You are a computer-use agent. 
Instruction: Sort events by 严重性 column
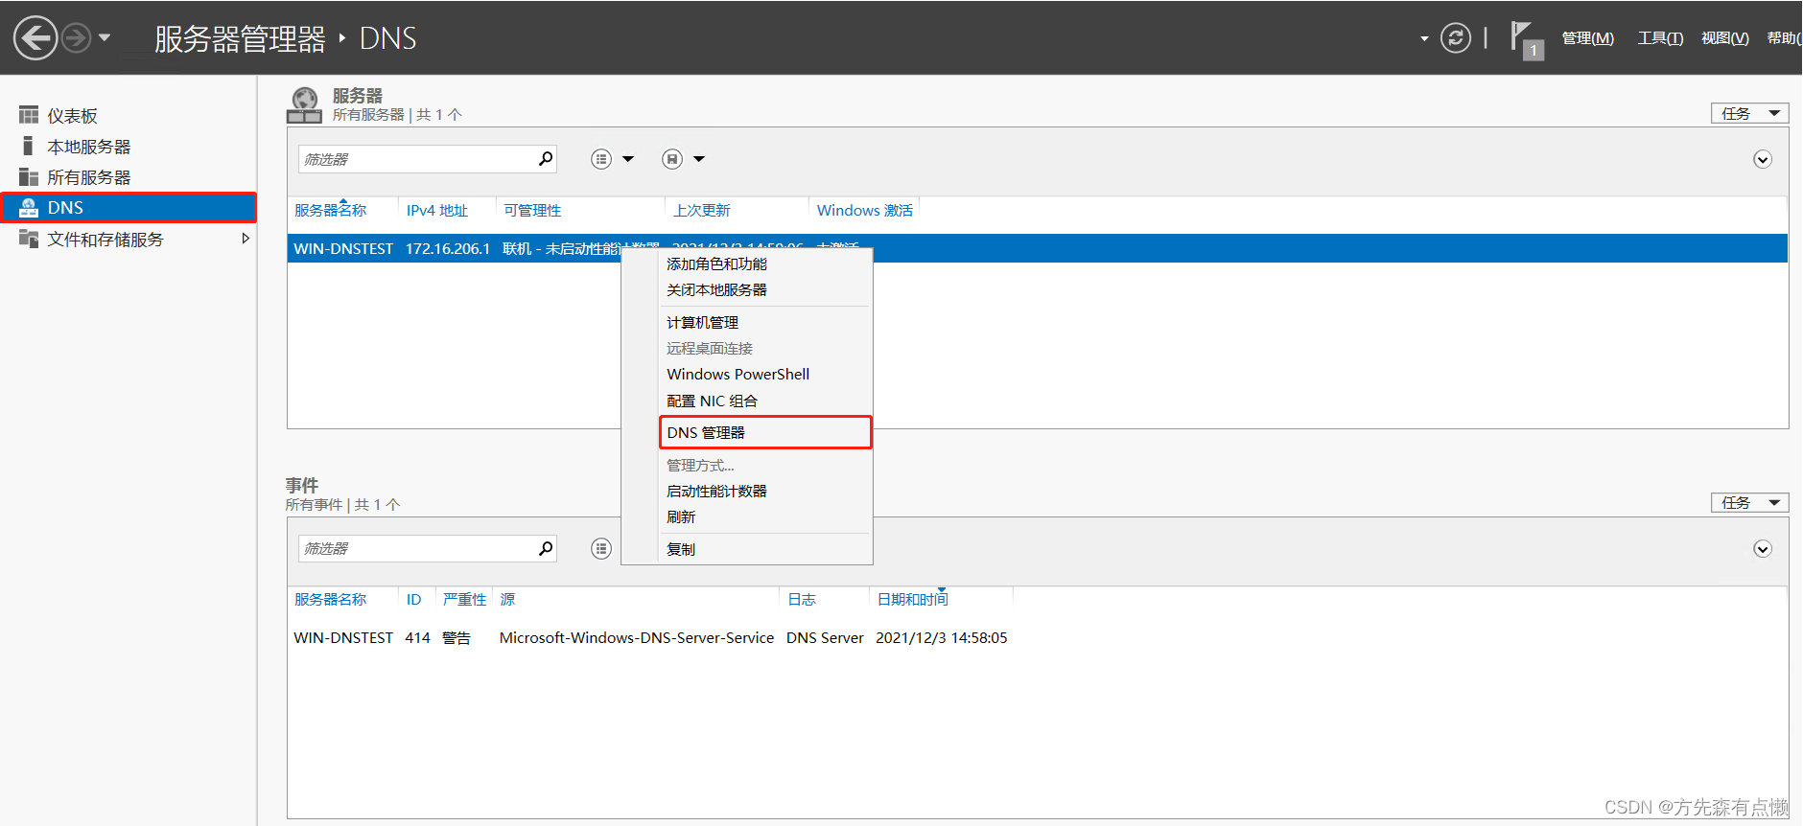click(464, 599)
